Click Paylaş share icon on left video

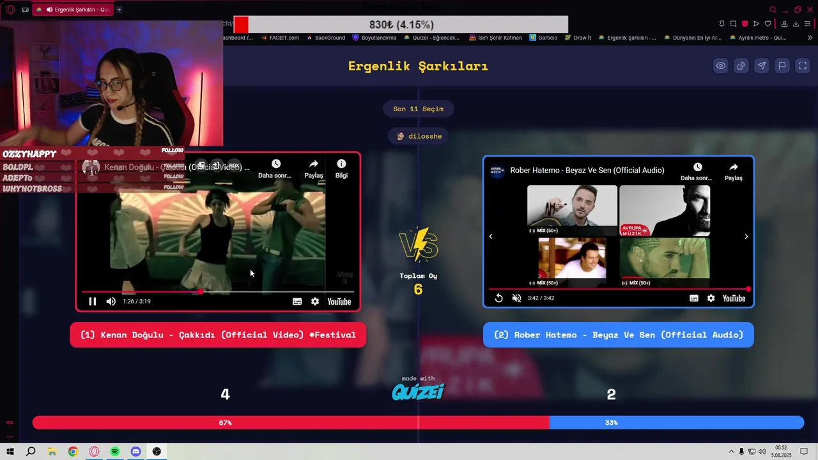click(313, 169)
